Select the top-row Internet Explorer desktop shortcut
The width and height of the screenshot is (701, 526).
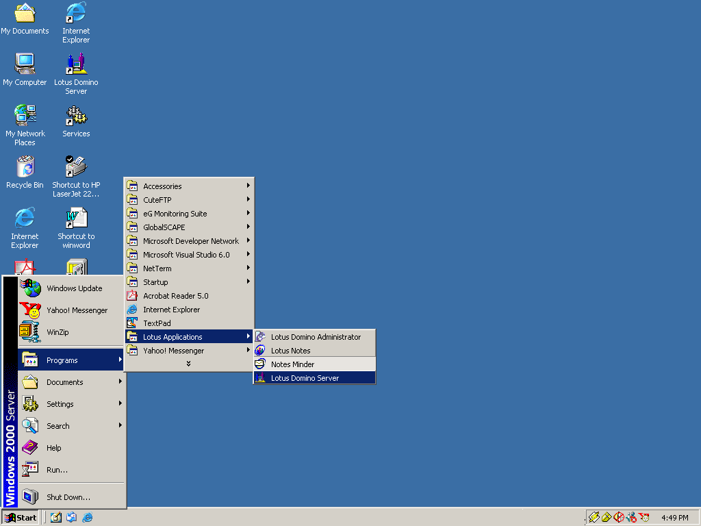[76, 23]
